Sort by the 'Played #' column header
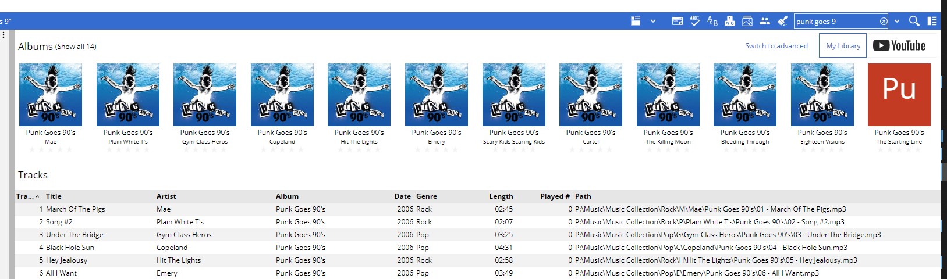 pyautogui.click(x=555, y=196)
